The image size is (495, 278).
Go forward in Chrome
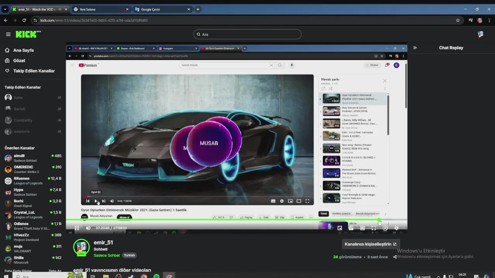[x=15, y=20]
